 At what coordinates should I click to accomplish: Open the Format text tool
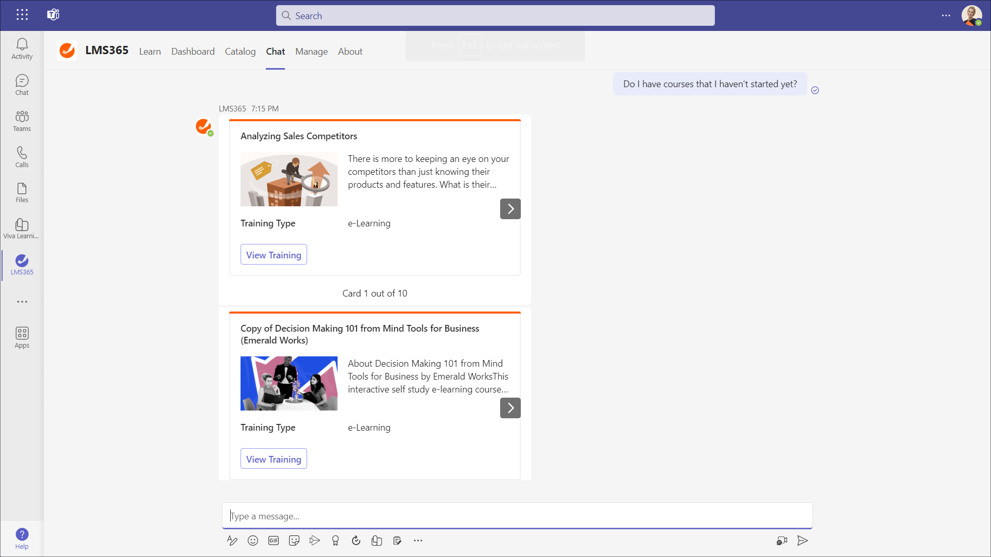[x=232, y=540]
